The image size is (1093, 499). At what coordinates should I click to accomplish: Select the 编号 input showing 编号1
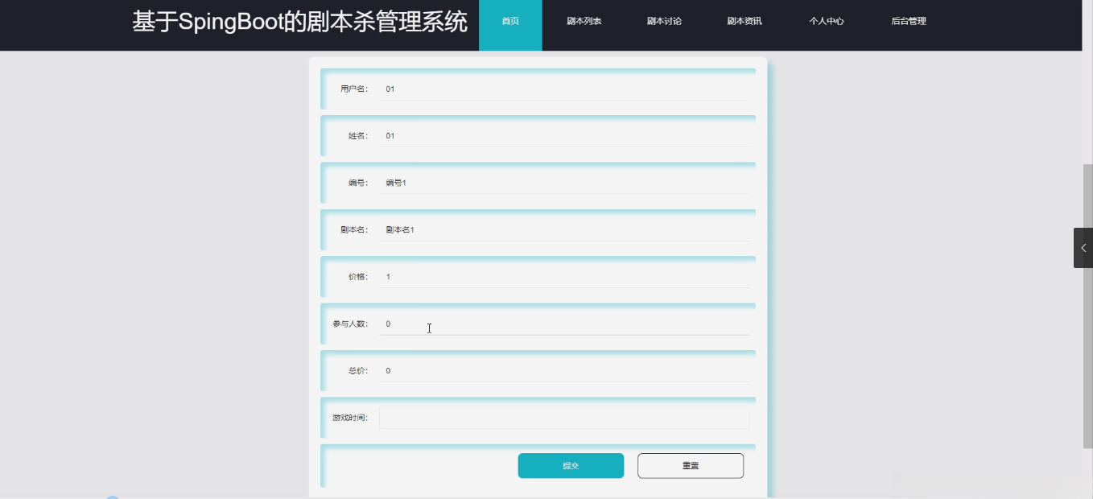[563, 182]
